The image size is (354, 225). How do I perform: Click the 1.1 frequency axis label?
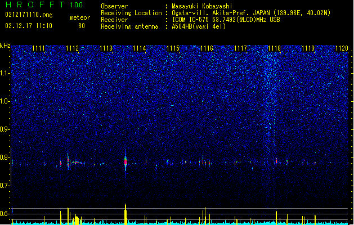(x=5, y=73)
